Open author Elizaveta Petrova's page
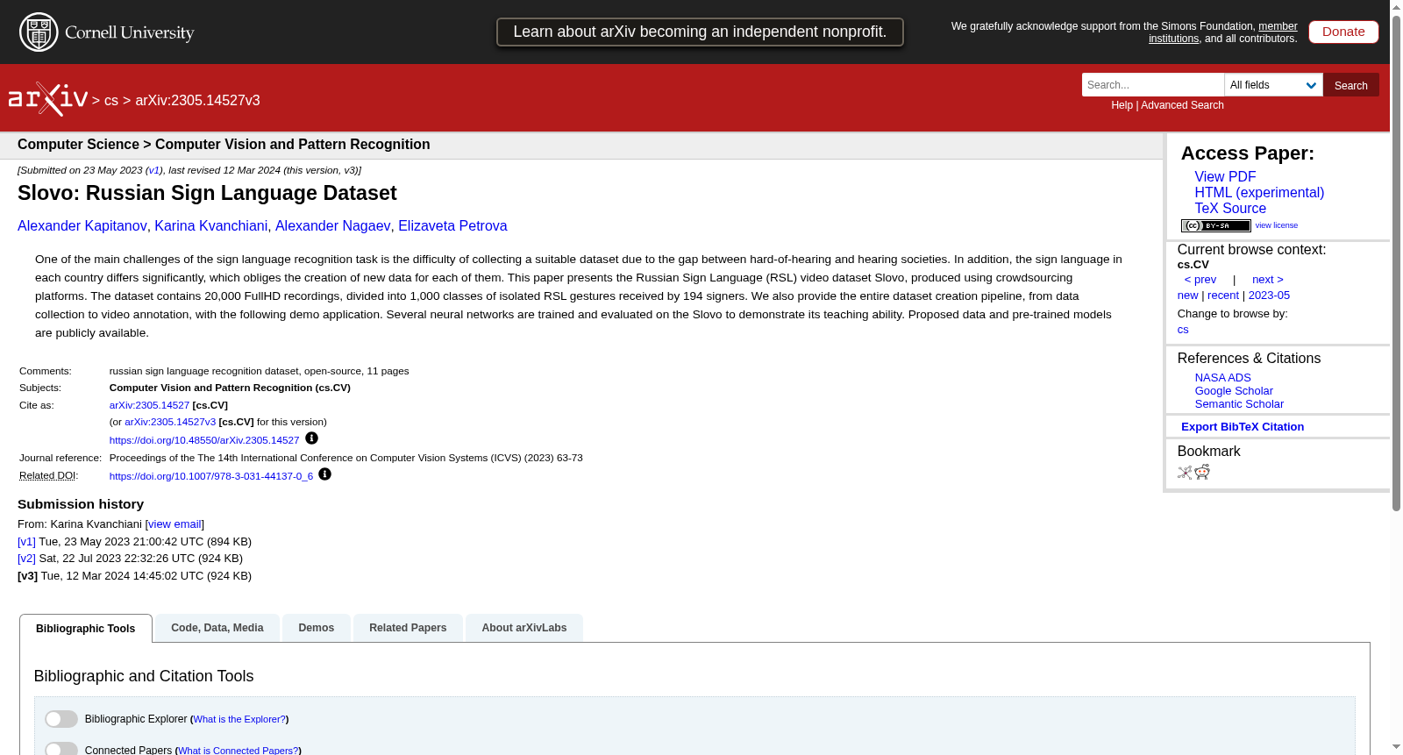This screenshot has height=755, width=1403. 452,226
